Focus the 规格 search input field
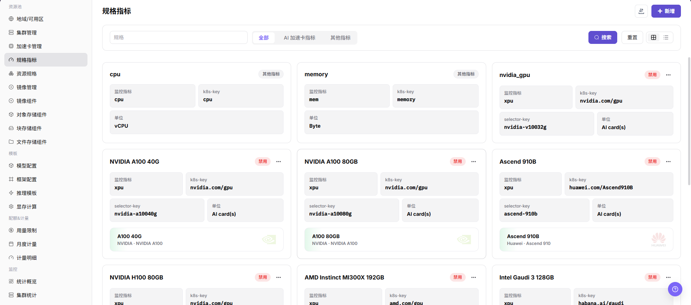This screenshot has width=691, height=305. click(179, 37)
